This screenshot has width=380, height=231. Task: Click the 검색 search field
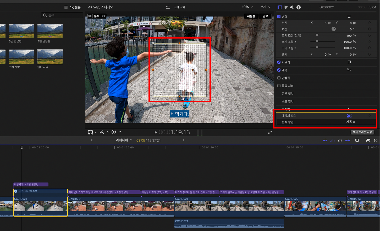(62, 15)
